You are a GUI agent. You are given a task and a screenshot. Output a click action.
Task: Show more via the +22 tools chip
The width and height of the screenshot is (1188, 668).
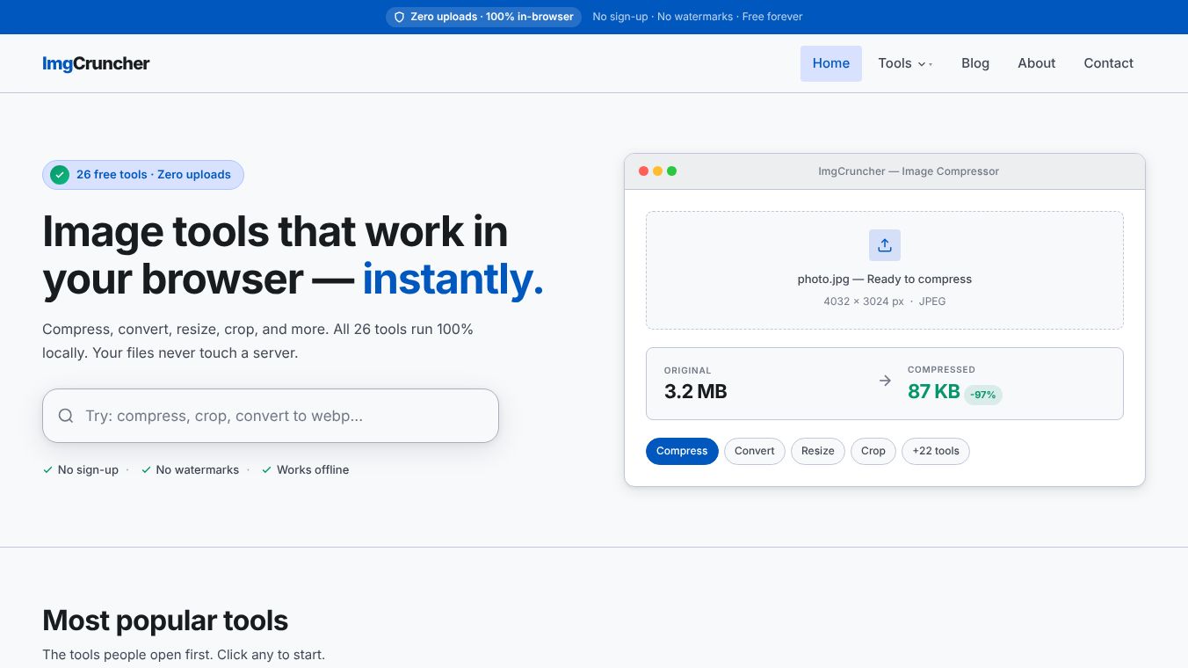click(x=936, y=451)
